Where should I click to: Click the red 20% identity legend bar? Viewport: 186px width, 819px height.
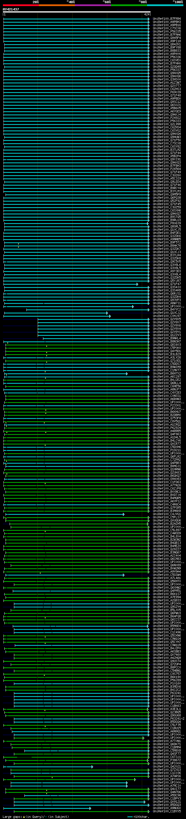(21, 5)
